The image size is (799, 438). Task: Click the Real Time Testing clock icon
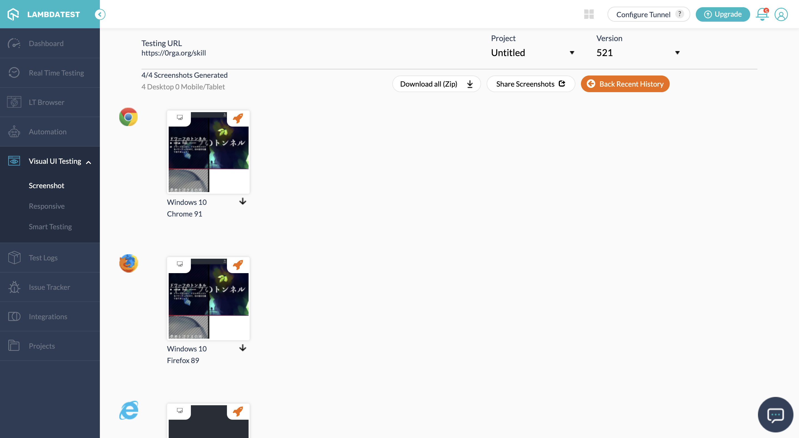point(14,73)
